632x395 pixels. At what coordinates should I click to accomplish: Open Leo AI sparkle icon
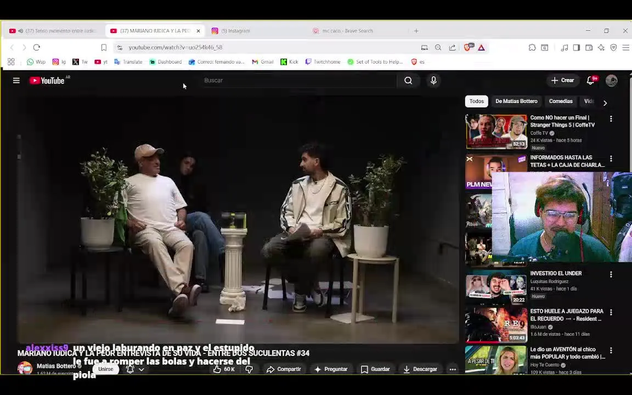[601, 48]
